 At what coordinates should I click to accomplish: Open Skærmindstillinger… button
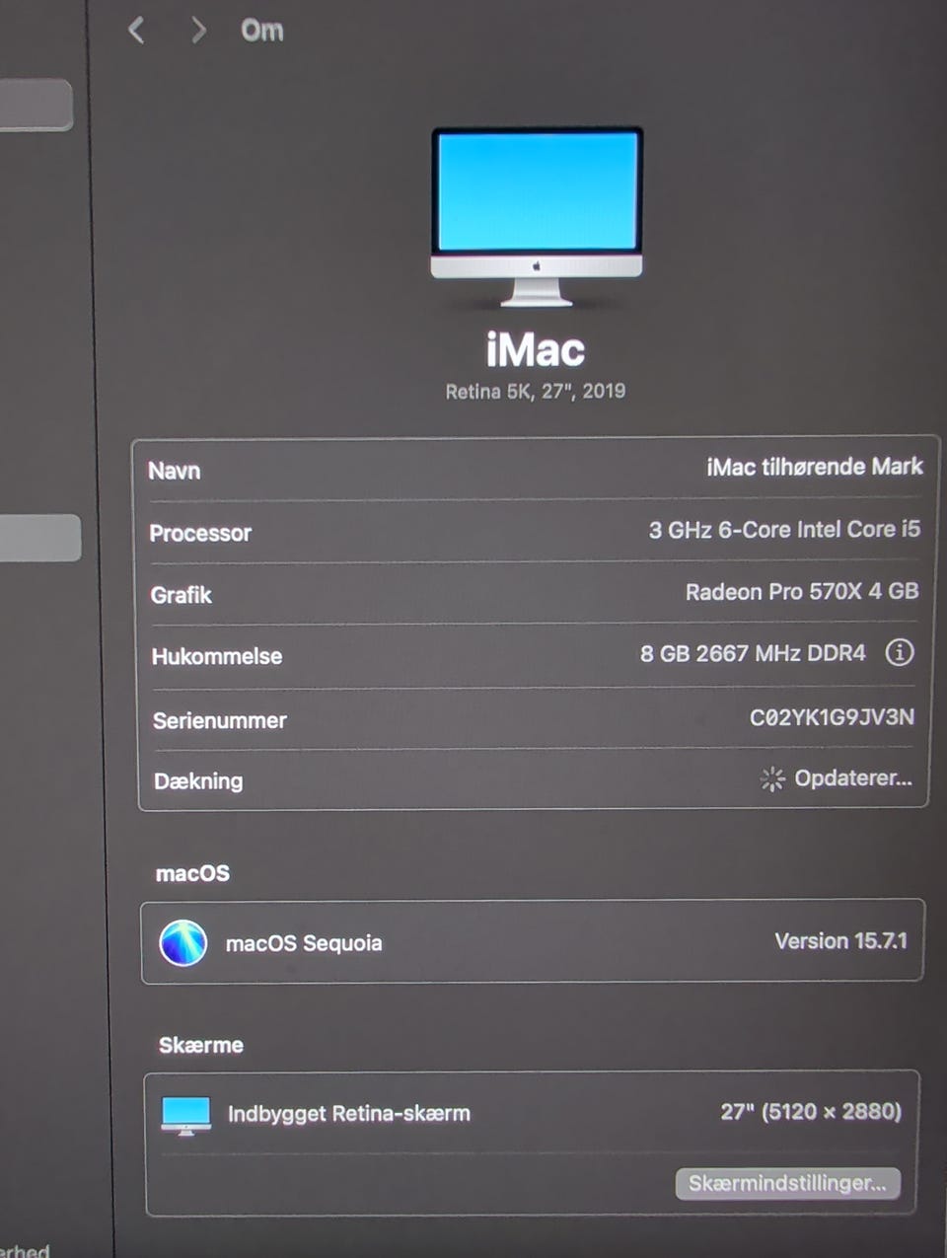click(x=787, y=1183)
